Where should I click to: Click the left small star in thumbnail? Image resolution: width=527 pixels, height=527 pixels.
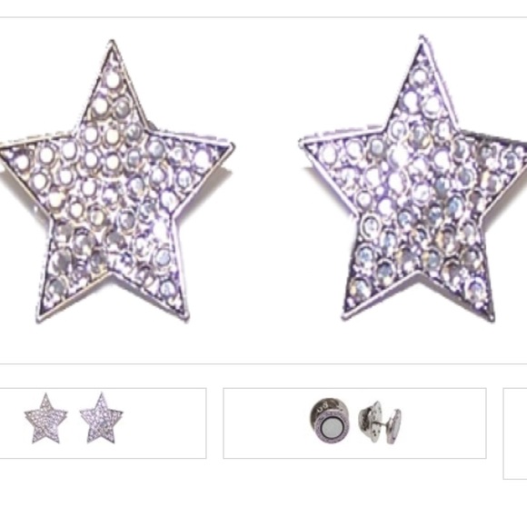pos(46,419)
